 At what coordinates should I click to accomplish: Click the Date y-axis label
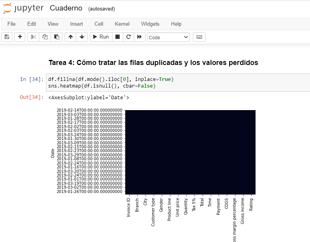(53, 153)
